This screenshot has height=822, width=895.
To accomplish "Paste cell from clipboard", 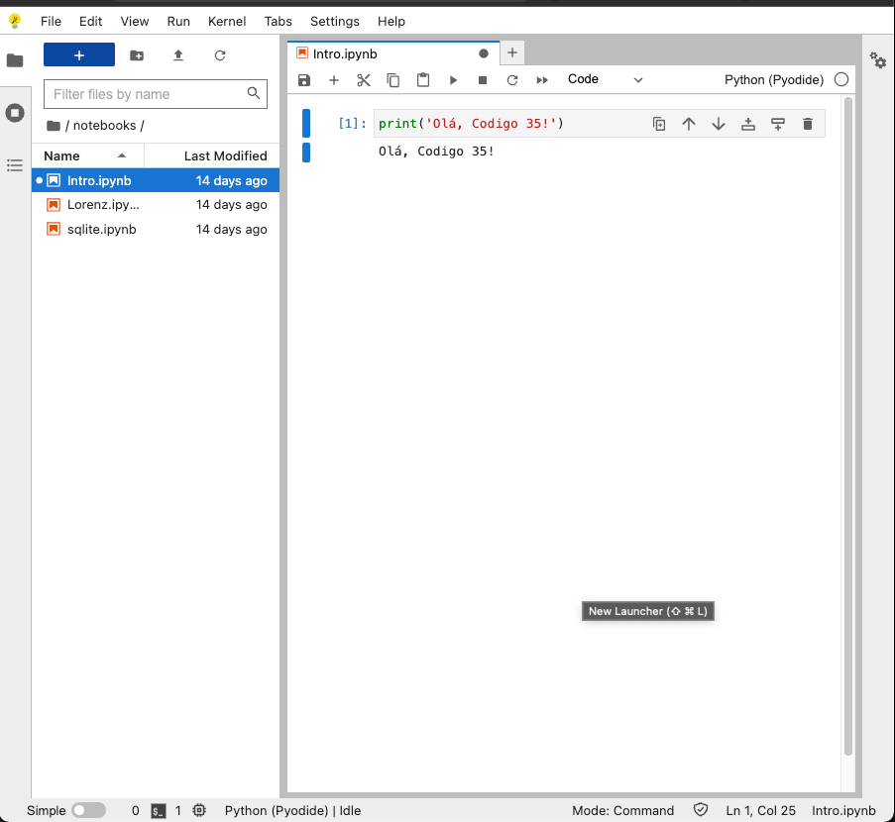I will click(x=423, y=80).
